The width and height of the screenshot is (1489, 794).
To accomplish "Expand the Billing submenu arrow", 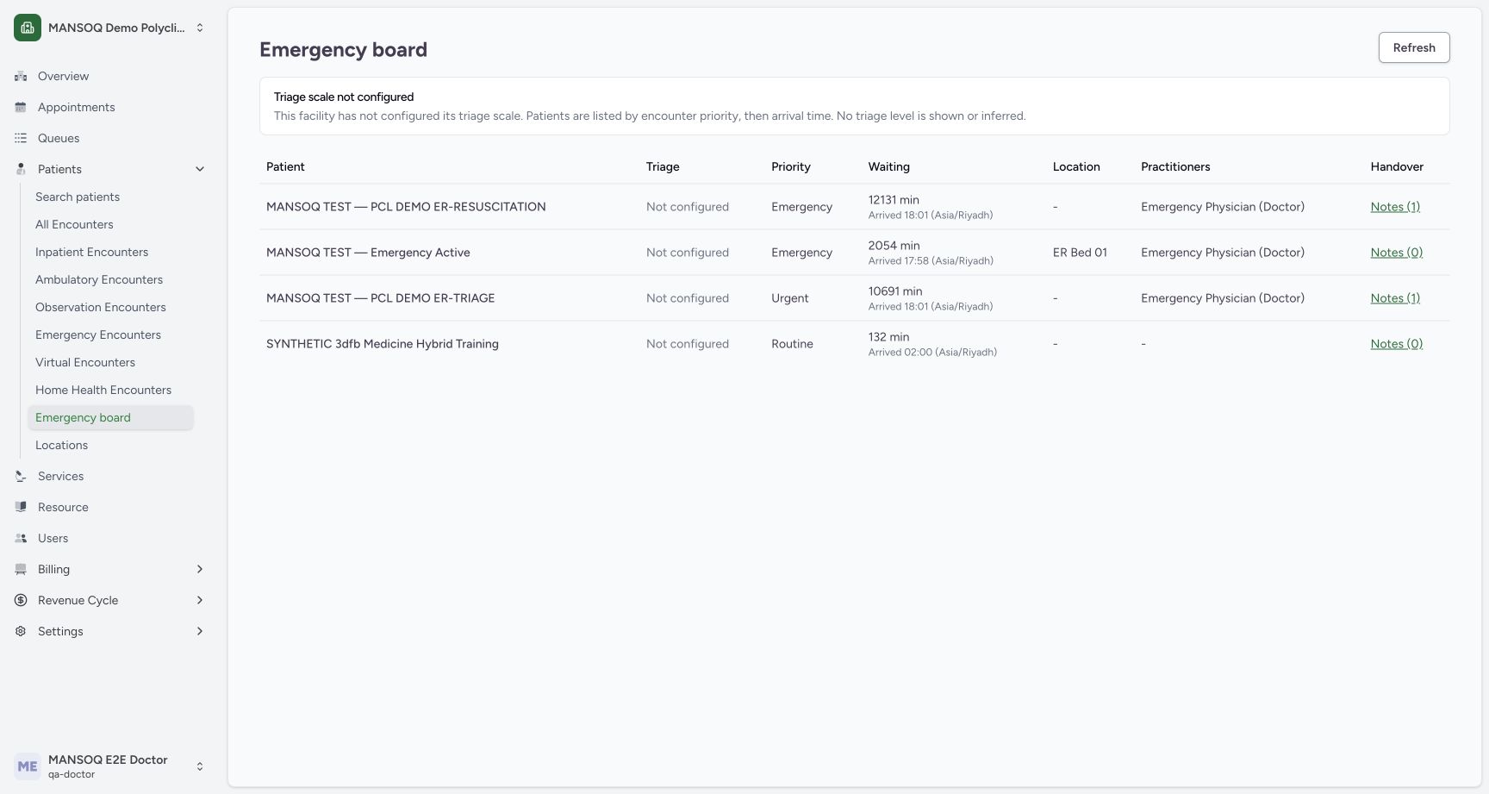I will tap(200, 569).
